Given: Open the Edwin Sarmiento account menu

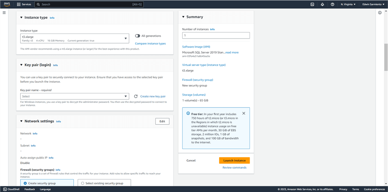Looking at the screenshot, I should 374,4.
